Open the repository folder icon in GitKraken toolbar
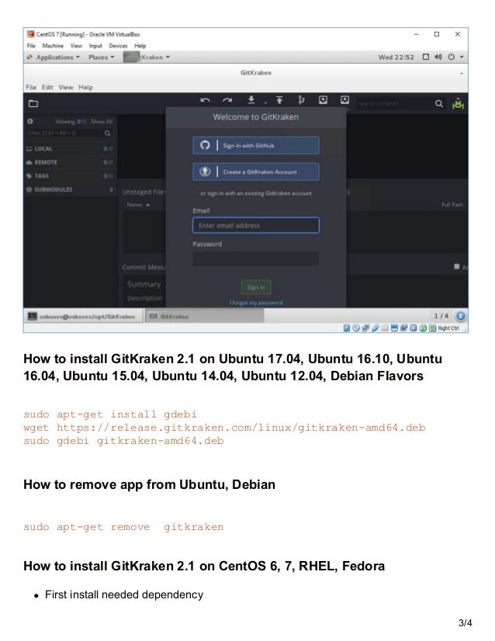495x641 pixels. (33, 103)
